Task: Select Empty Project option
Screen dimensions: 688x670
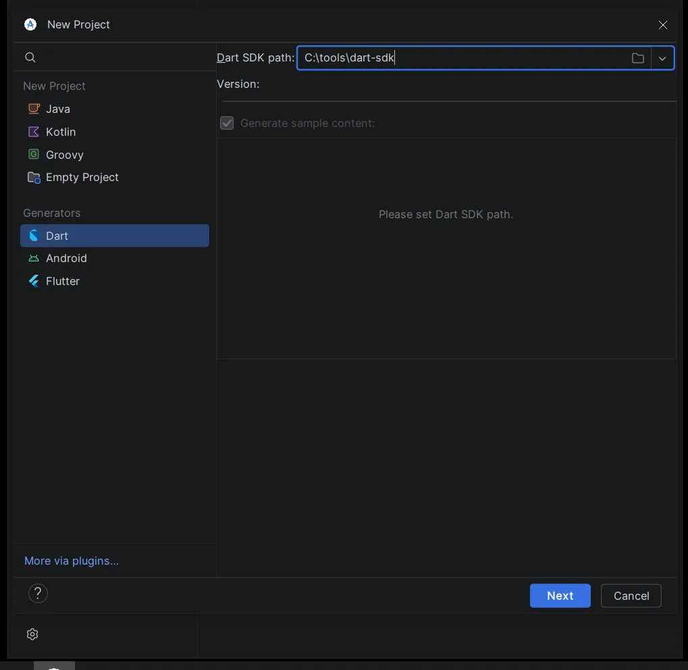Action: coord(115,178)
